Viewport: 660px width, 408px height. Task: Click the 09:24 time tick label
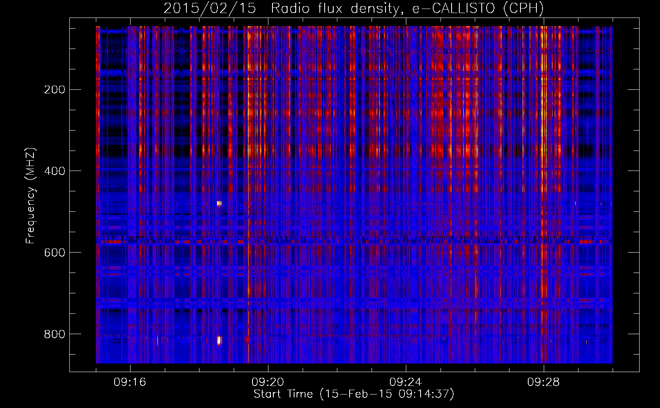[406, 382]
